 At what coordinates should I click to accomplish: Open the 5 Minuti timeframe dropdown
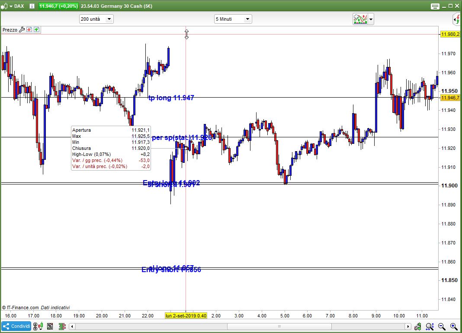[x=233, y=19]
